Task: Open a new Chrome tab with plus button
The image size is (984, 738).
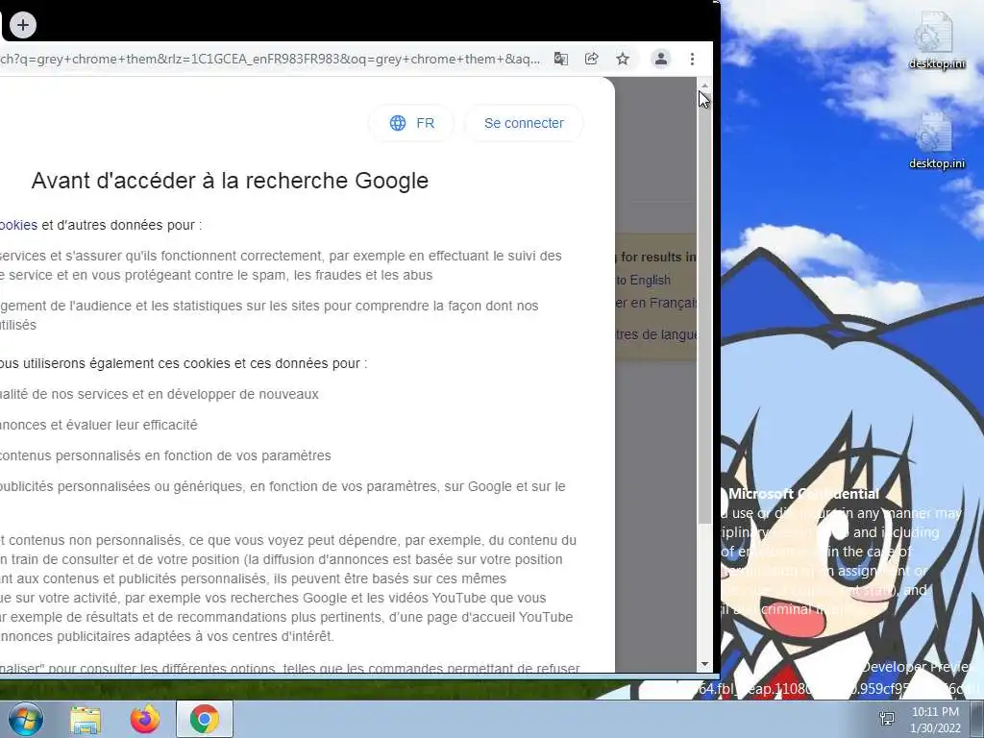Action: click(23, 25)
